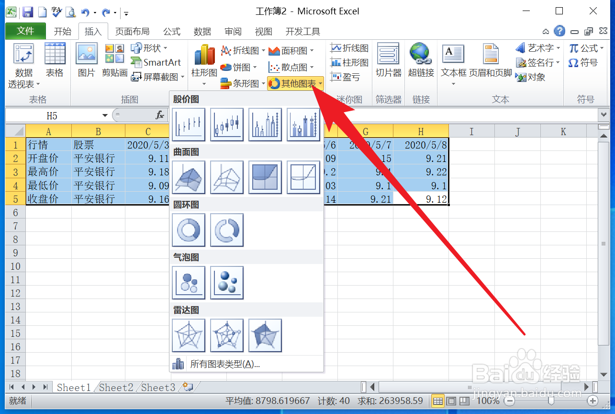615x414 pixels.
Task: Click the Picture (图片) insert icon
Action: [x=87, y=61]
